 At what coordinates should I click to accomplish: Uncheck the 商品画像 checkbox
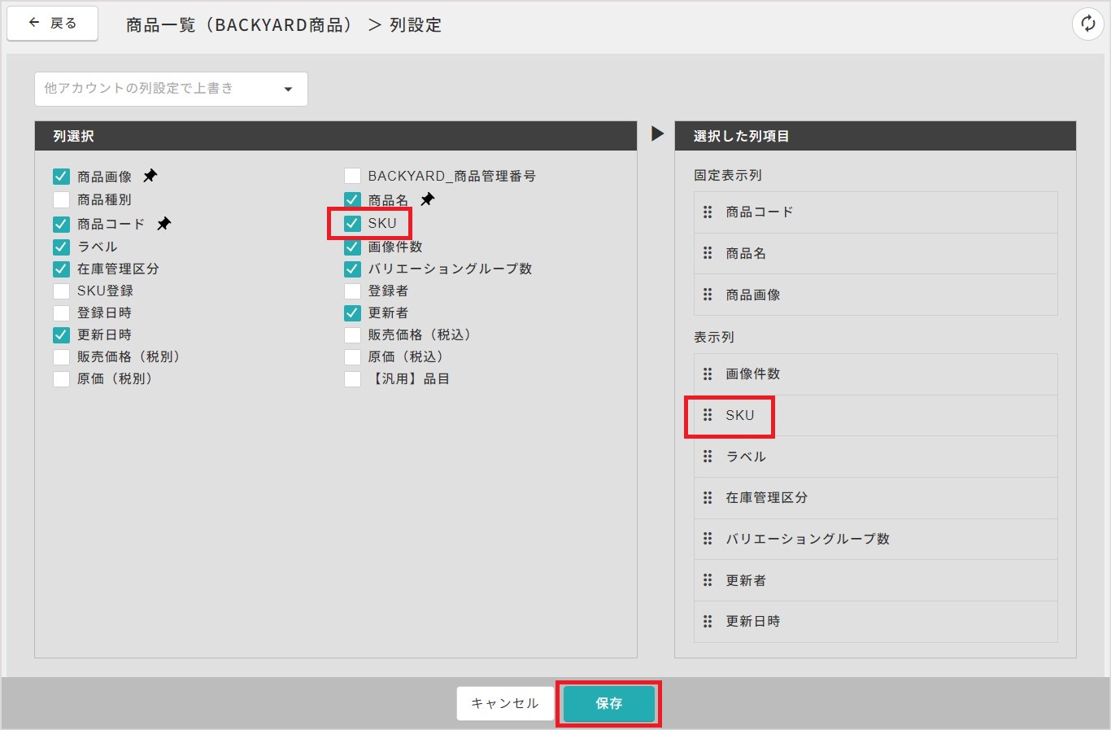tap(61, 176)
